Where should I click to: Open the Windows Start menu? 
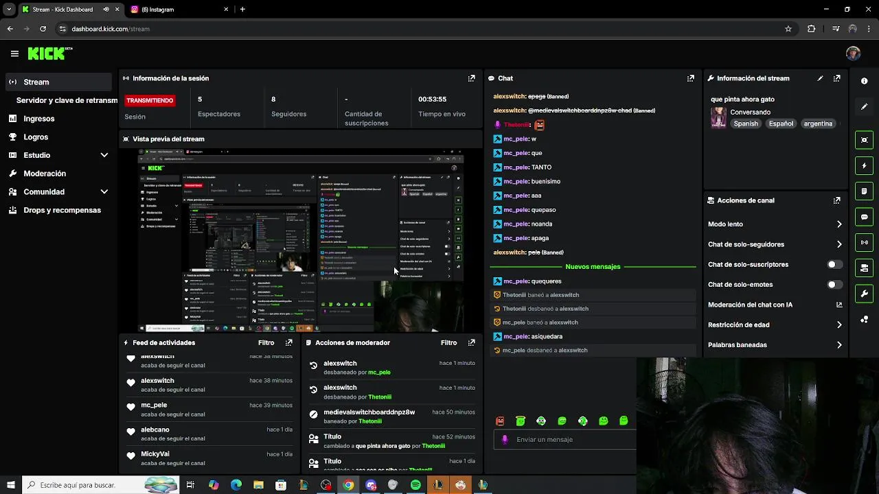pos(10,485)
